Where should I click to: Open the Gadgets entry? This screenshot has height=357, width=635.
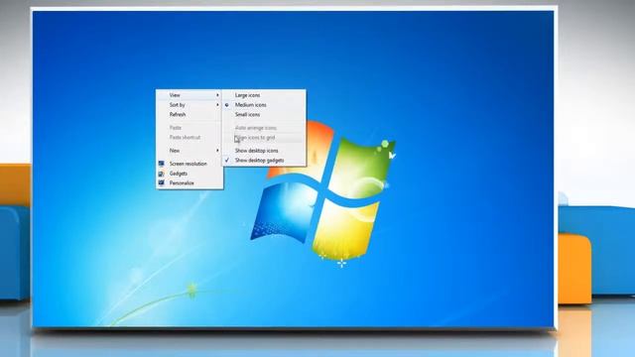[190, 174]
